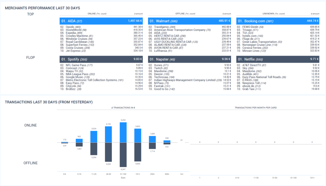Click the UNKNOWN column header
Image resolution: width=326 pixels, height=186 pixels.
[273, 14]
